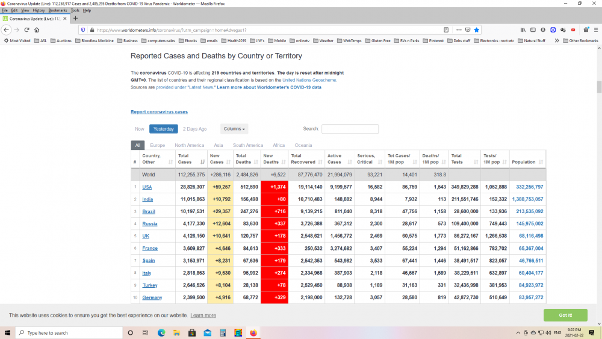602x339 pixels.
Task: Open the Firefox hamburger menu
Action: 596,30
